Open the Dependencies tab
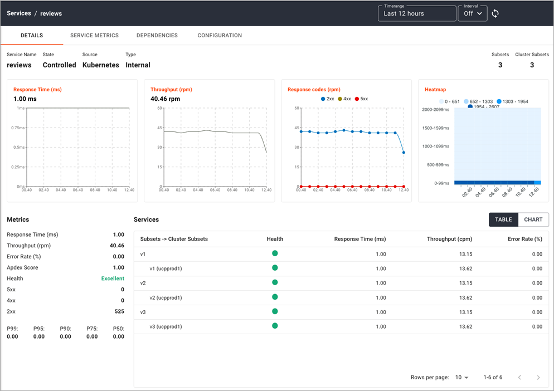Image resolution: width=554 pixels, height=391 pixels. click(157, 36)
